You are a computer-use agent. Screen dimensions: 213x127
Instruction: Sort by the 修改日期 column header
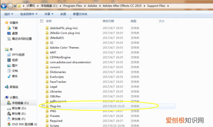tap(108, 21)
